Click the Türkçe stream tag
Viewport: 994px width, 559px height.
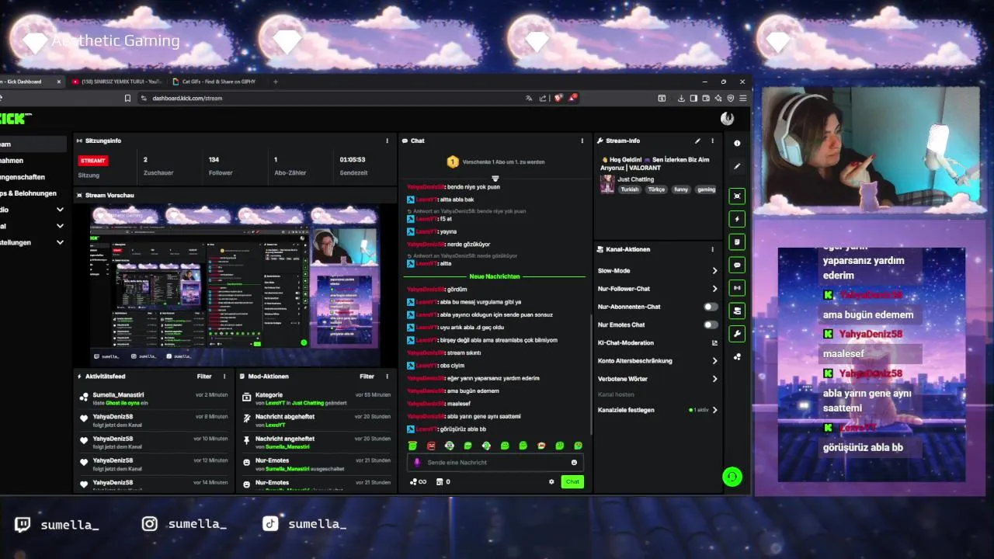pyautogui.click(x=657, y=189)
